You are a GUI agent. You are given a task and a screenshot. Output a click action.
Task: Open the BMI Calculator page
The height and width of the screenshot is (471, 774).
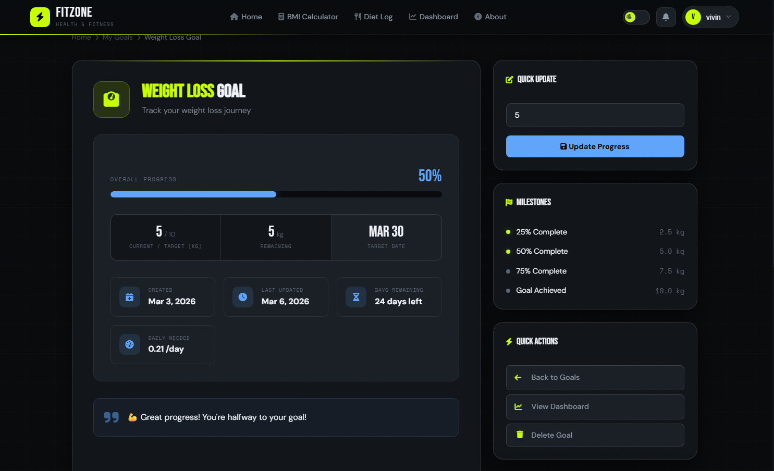coord(308,17)
